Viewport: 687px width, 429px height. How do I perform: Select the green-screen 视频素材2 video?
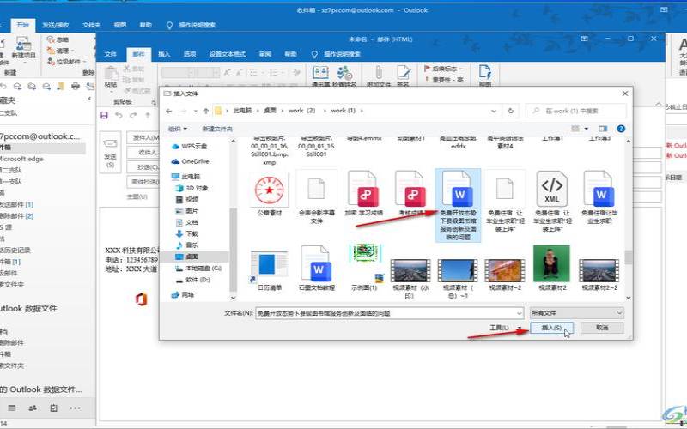[x=552, y=268]
